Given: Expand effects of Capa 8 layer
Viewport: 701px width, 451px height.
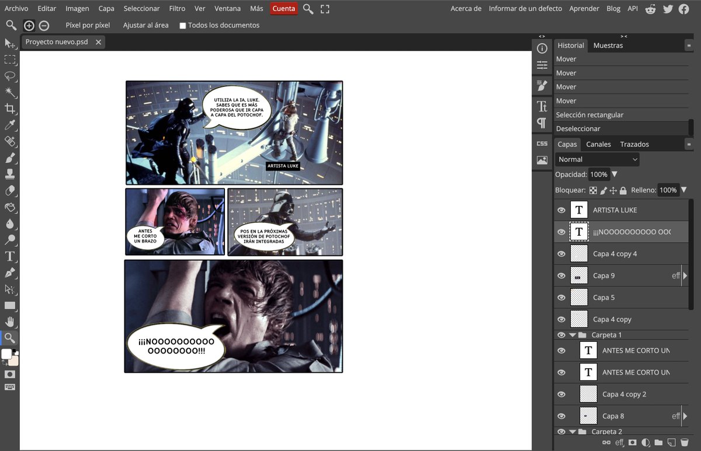Looking at the screenshot, I should click(x=685, y=416).
